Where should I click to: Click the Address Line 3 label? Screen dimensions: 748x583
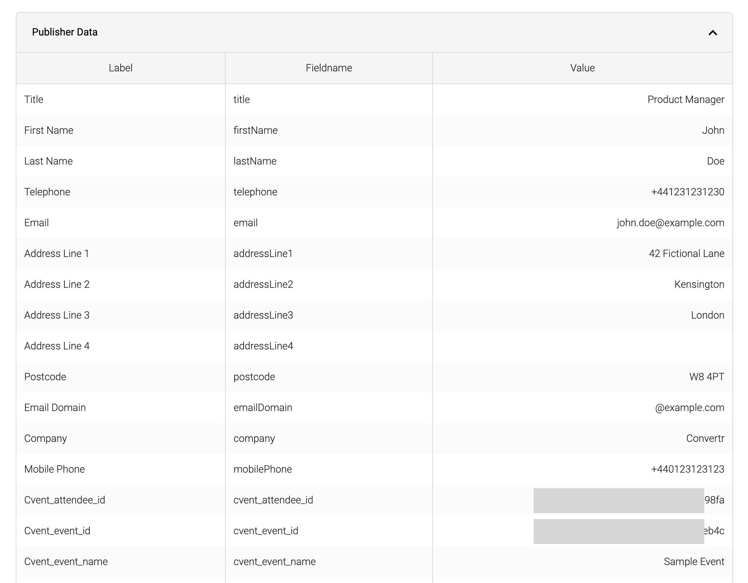(57, 315)
